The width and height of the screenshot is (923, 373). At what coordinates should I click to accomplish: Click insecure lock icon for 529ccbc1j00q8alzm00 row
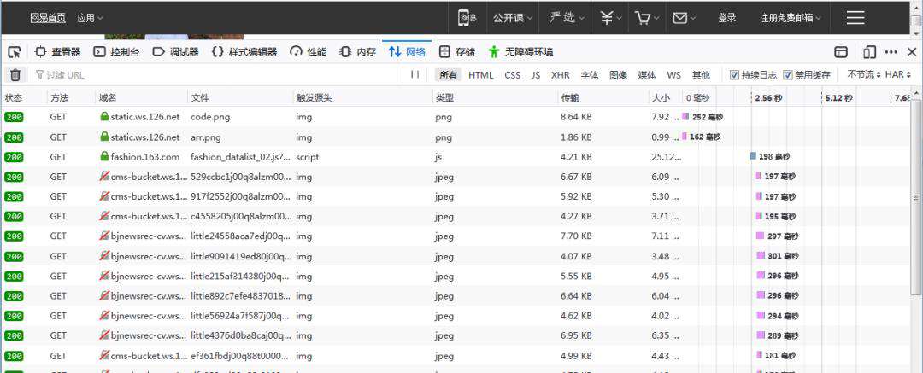(x=105, y=176)
